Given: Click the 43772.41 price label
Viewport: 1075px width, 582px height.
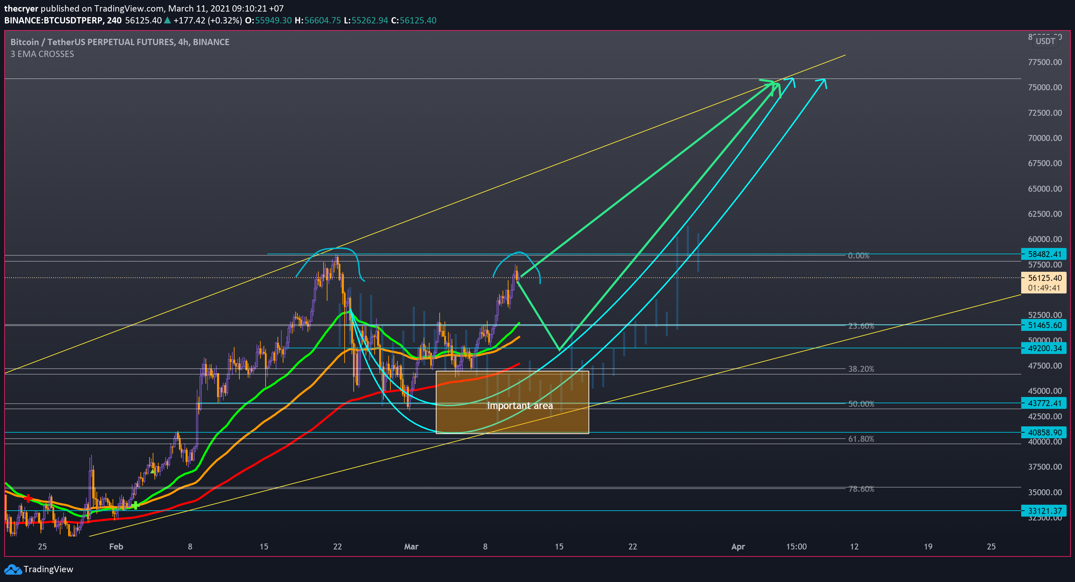Looking at the screenshot, I should click(1044, 403).
